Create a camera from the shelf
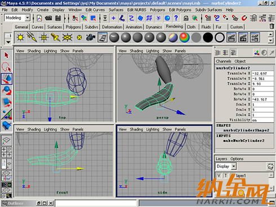 91,37
